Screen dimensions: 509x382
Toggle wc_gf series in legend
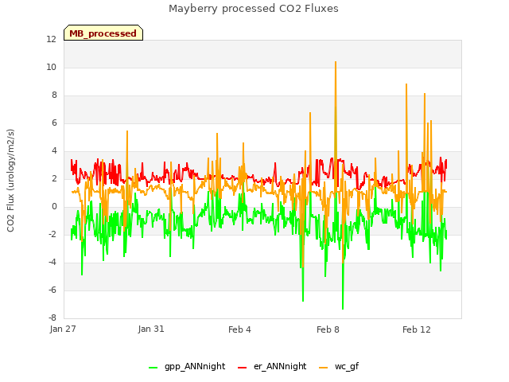pos(339,366)
